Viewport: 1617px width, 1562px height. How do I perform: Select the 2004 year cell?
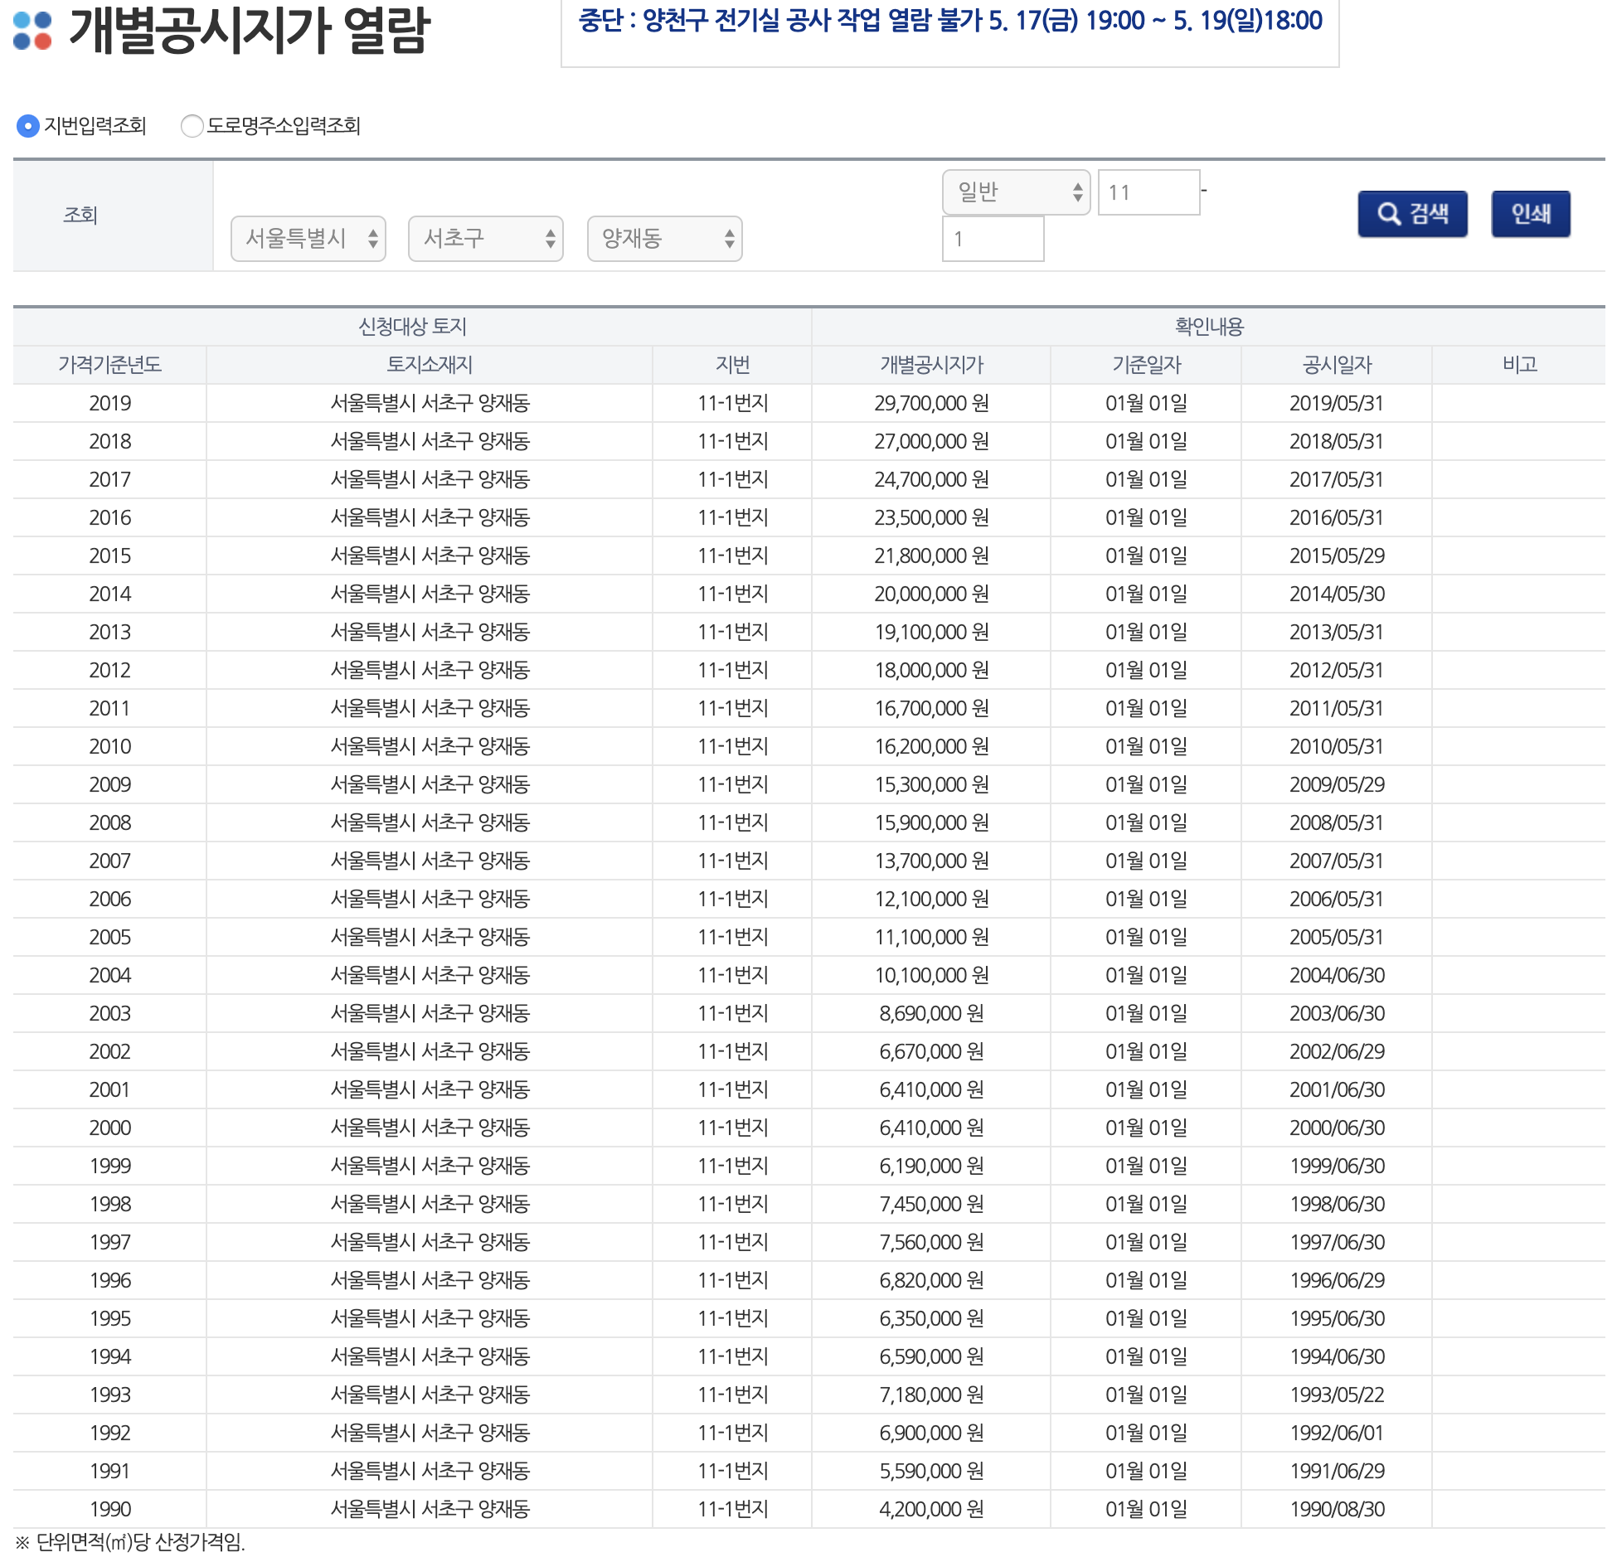tap(109, 975)
